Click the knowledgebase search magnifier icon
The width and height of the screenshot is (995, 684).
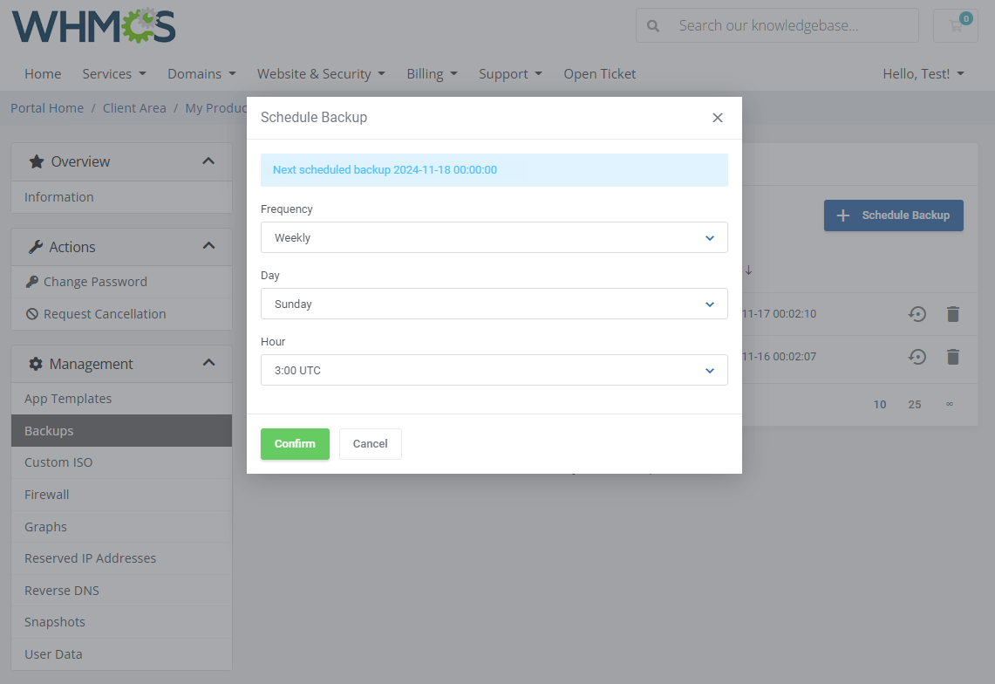coord(653,26)
